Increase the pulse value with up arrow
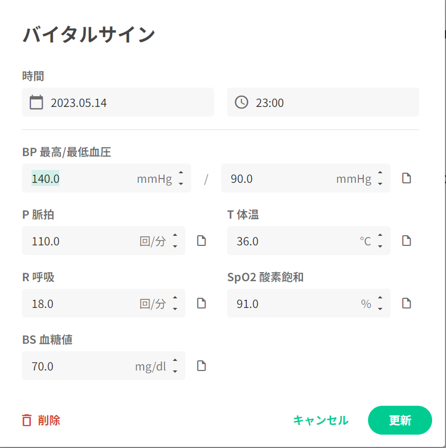446x448 pixels. click(175, 235)
